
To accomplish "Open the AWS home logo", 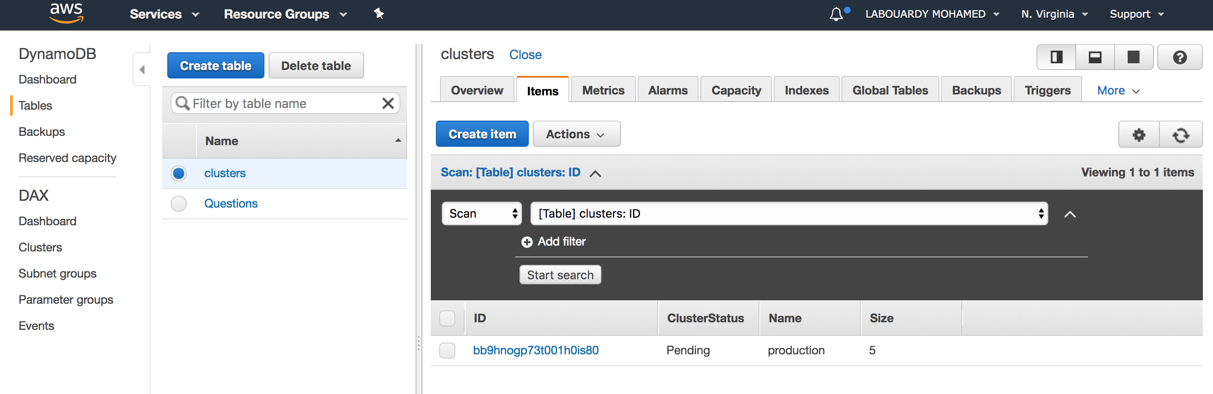I will tap(66, 13).
